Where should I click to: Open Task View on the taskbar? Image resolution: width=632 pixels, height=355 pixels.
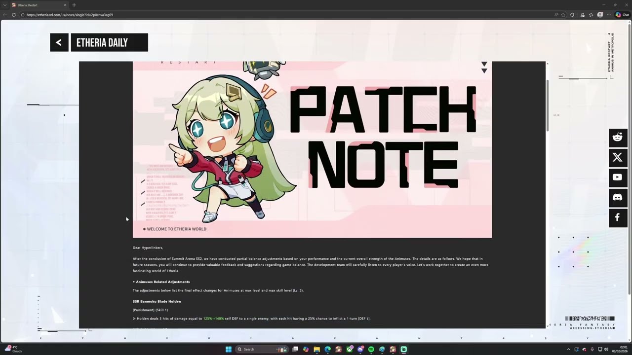pyautogui.click(x=295, y=349)
